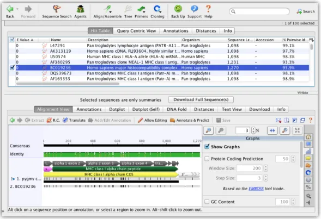Click the zoom to fit all button
The image size is (321, 219).
tap(297, 130)
